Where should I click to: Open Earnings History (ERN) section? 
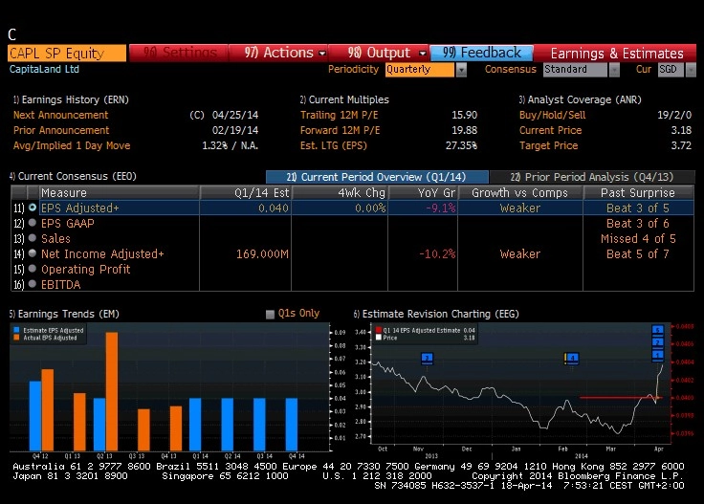coord(71,99)
